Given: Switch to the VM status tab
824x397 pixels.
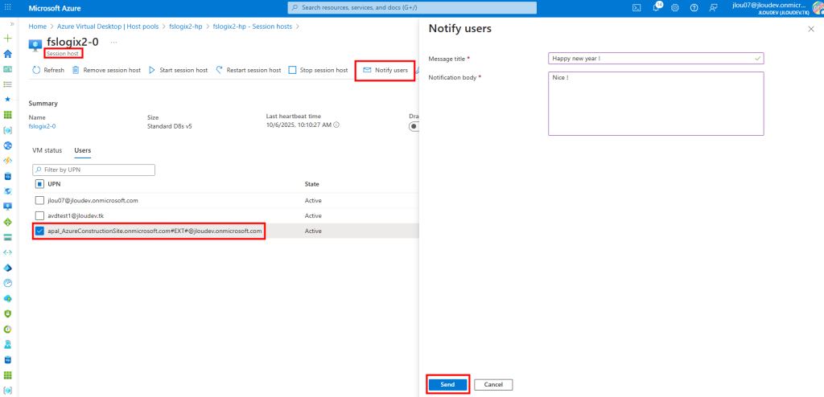Looking at the screenshot, I should [x=47, y=150].
